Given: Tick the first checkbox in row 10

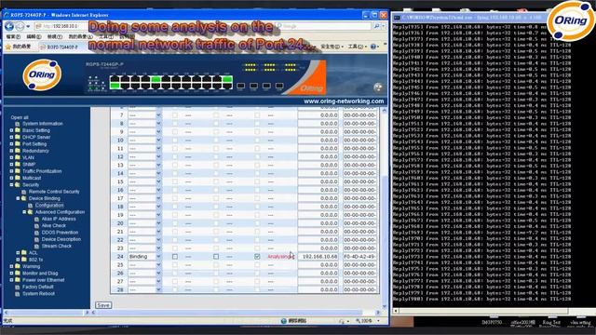Looking at the screenshot, I should (x=175, y=141).
